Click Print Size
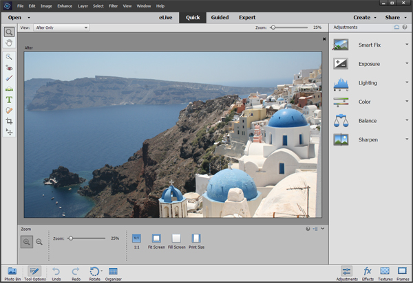This screenshot has width=413, height=283. [196, 241]
